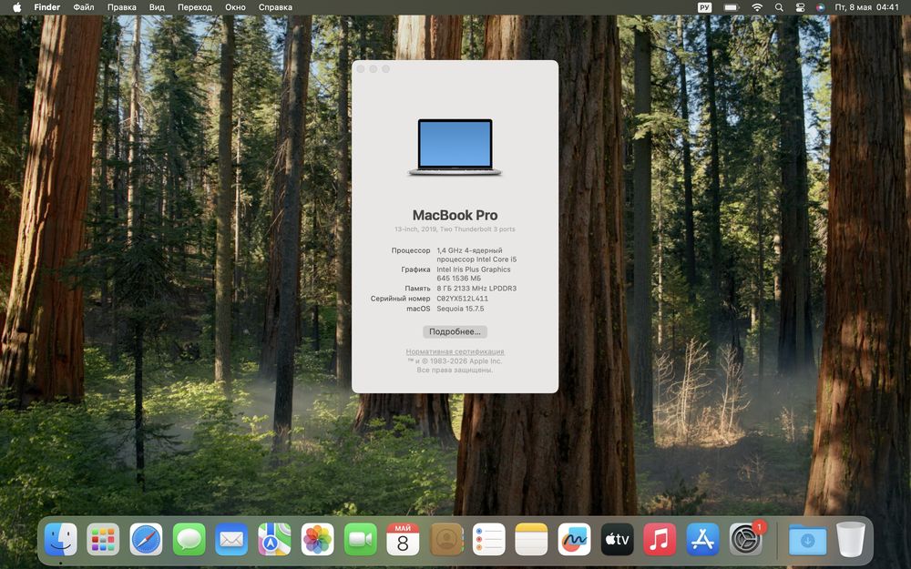The width and height of the screenshot is (911, 569).
Task: Open Reminders from the Dock
Action: tap(488, 539)
